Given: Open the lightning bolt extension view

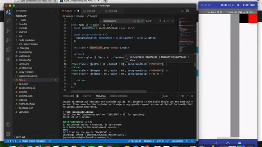Looking at the screenshot, I should 8,59.
